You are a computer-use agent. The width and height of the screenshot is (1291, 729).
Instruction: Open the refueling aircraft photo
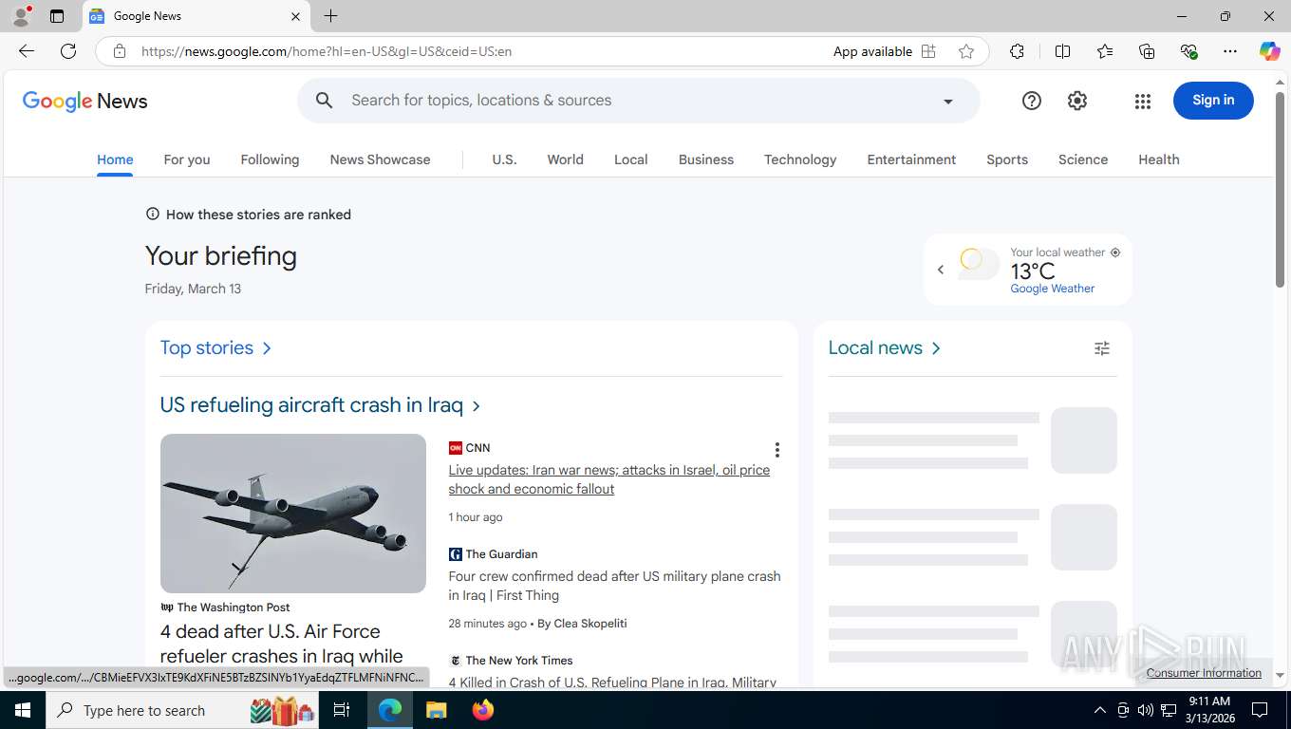(x=293, y=514)
